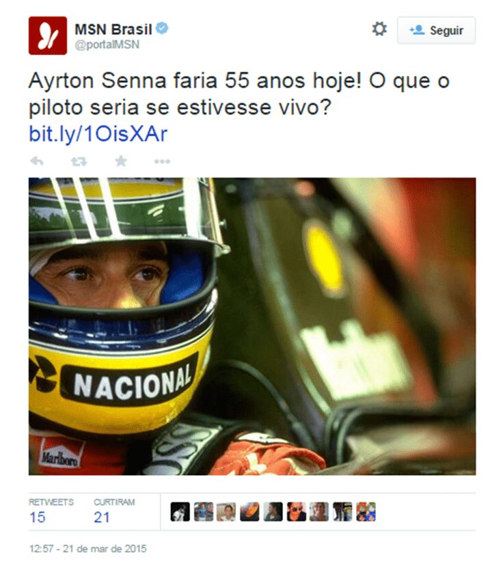
Task: Click the first liker avatar thumbnail
Action: [x=180, y=512]
